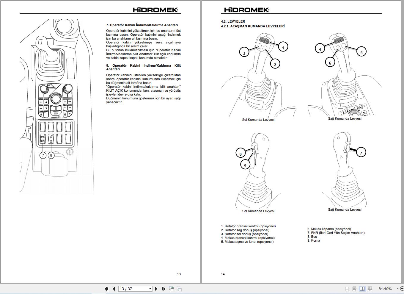The image size is (404, 294).
Task: Click legend line '2. Rotatör sağ dönüş (opsiyonel)'
Action: (245, 230)
